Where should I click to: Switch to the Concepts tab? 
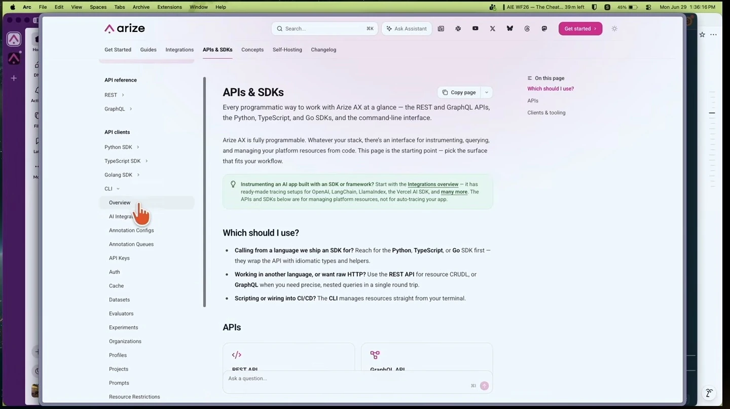point(252,50)
